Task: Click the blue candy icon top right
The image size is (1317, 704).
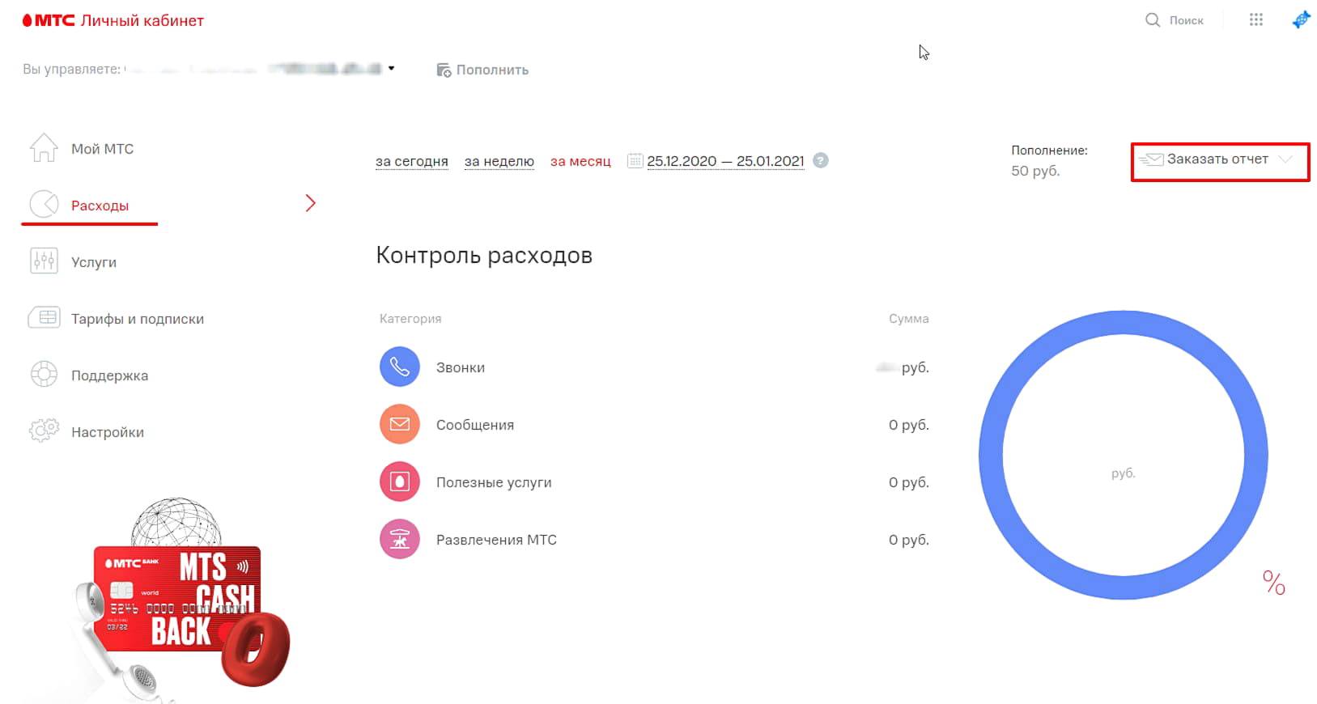Action: (x=1301, y=20)
